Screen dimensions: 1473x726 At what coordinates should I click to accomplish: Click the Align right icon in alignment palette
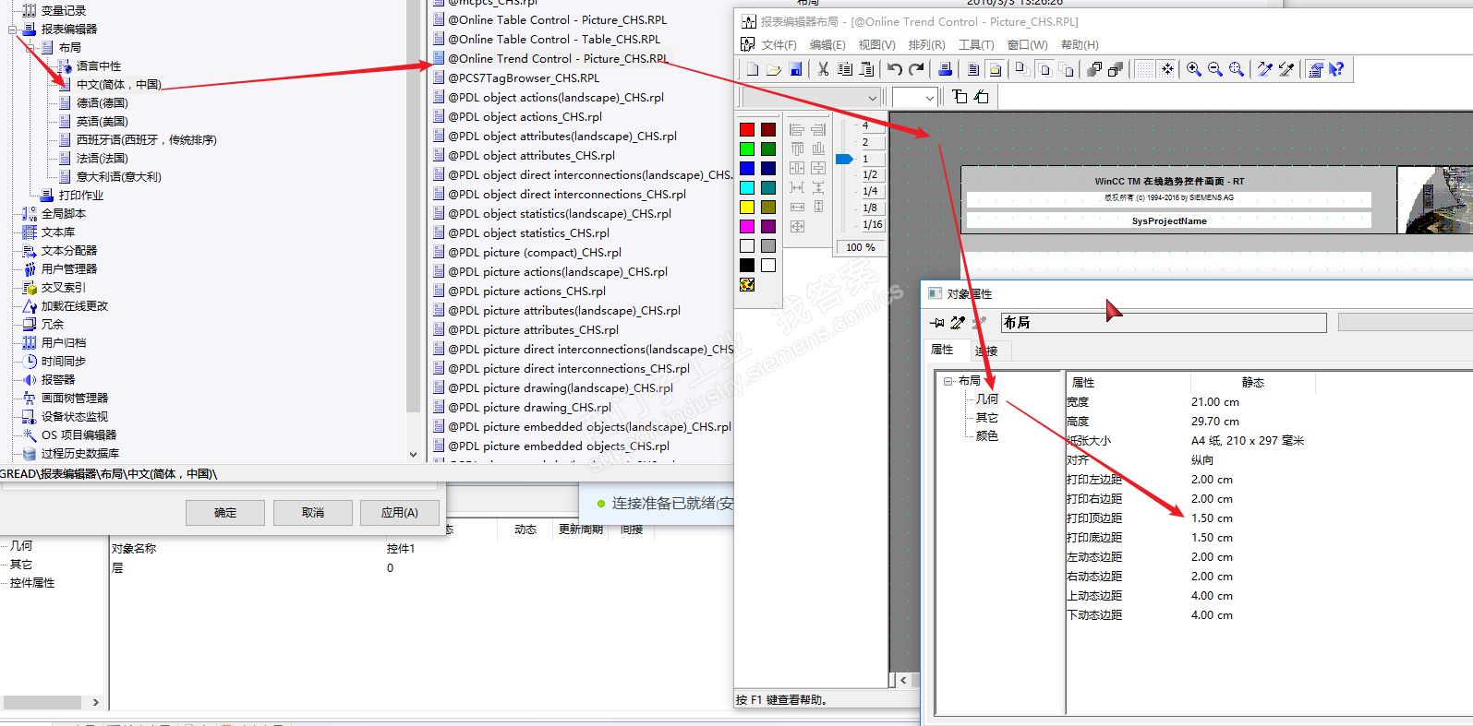click(x=818, y=130)
